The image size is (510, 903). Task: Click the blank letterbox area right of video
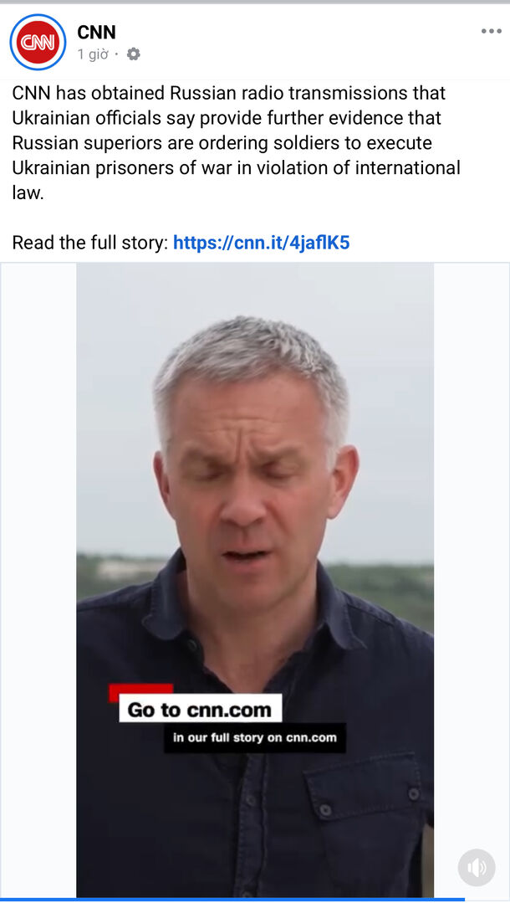click(472, 553)
